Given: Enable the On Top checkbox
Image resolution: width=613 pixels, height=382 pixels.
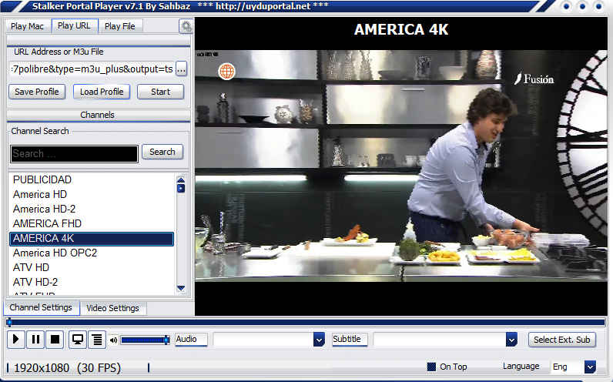Looking at the screenshot, I should pos(431,367).
